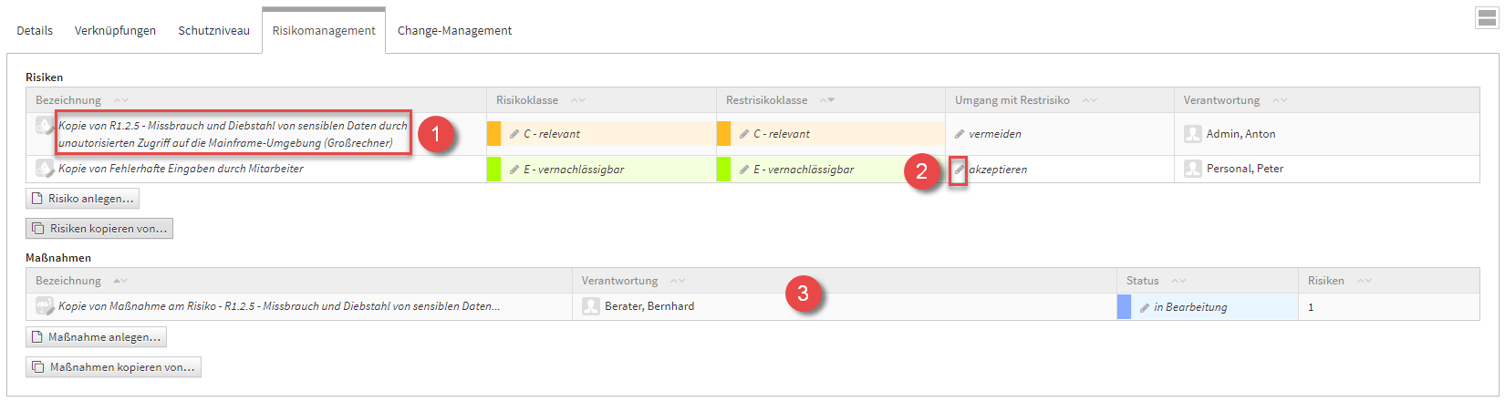The width and height of the screenshot is (1505, 402).
Task: Click risk icon beside Fehlerhafte Eingaben row
Action: [44, 169]
